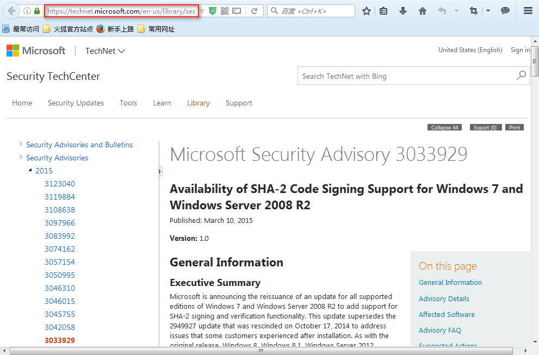539x355 pixels.
Task: Expand Security Advisories tree arrow
Action: pos(21,157)
